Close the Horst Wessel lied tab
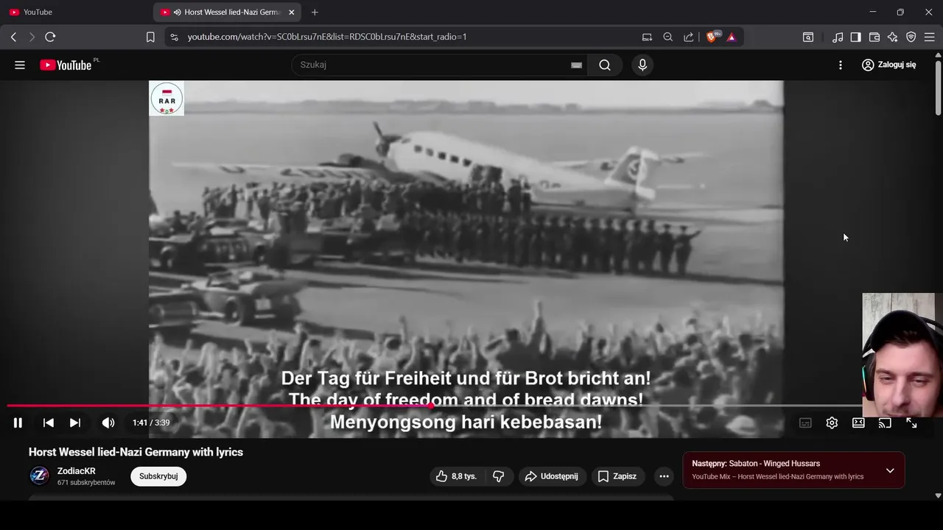This screenshot has height=530, width=943. click(x=292, y=12)
